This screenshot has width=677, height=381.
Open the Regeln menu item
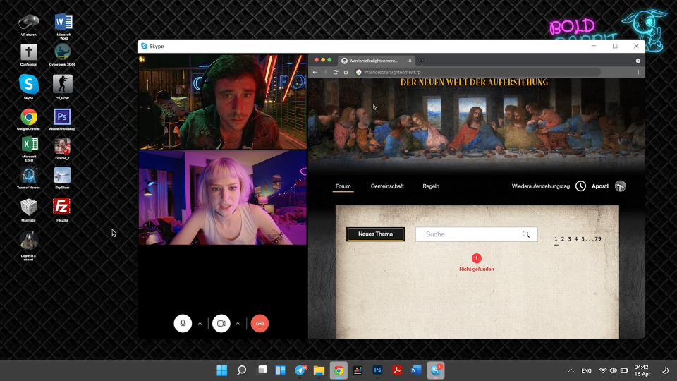tap(431, 186)
